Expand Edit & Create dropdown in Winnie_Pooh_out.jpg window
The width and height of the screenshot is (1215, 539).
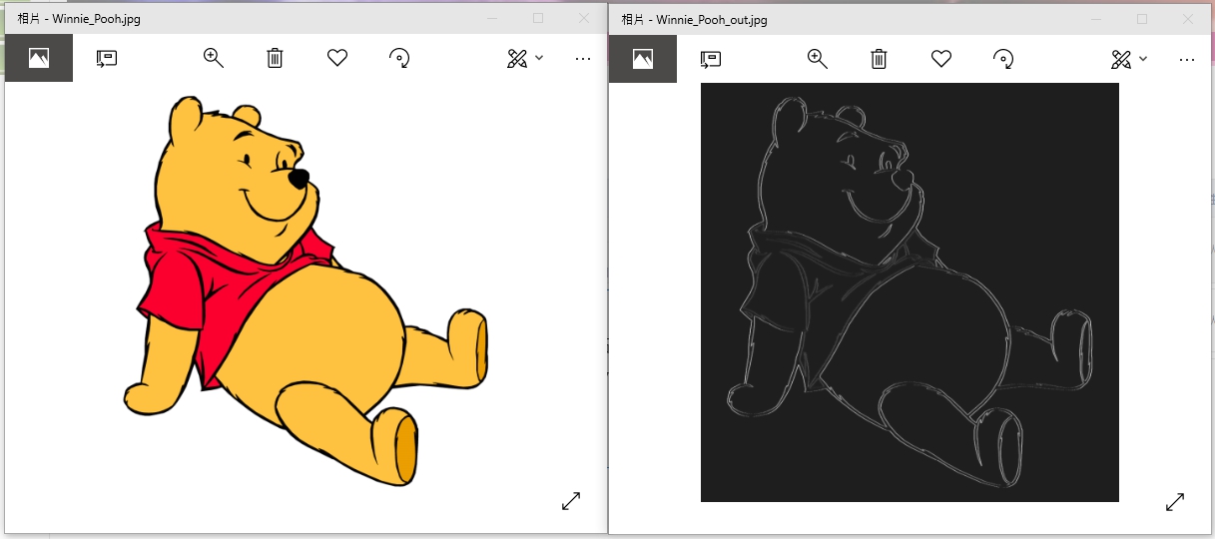(1143, 59)
